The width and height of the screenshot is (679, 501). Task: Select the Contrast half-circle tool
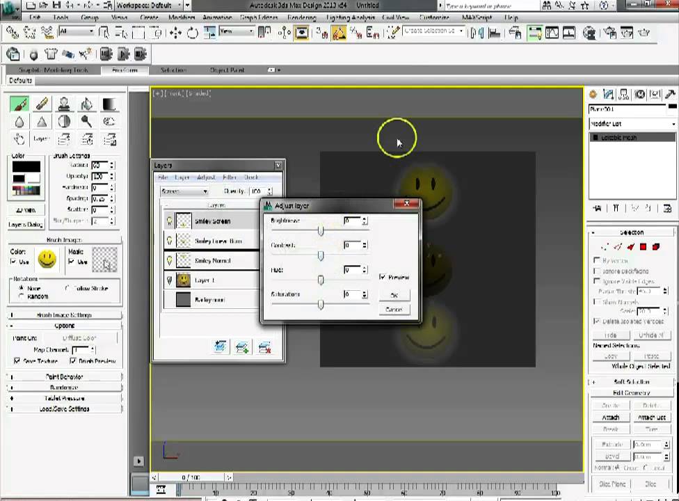pyautogui.click(x=64, y=122)
